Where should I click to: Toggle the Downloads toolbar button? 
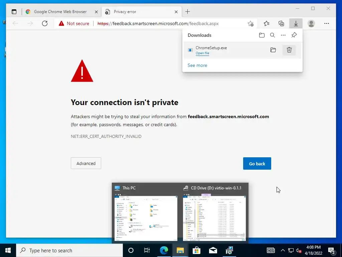296,23
